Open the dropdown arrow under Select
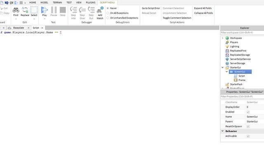The image size is (264, 148). tap(34, 19)
